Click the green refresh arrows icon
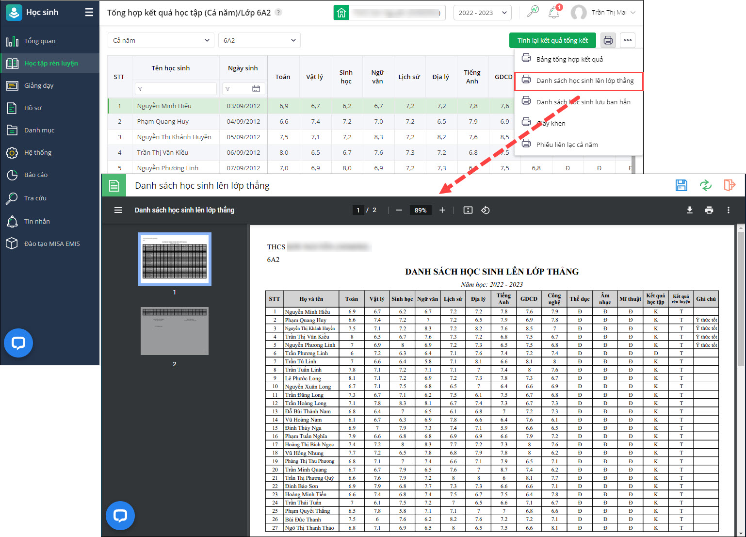 click(x=705, y=185)
